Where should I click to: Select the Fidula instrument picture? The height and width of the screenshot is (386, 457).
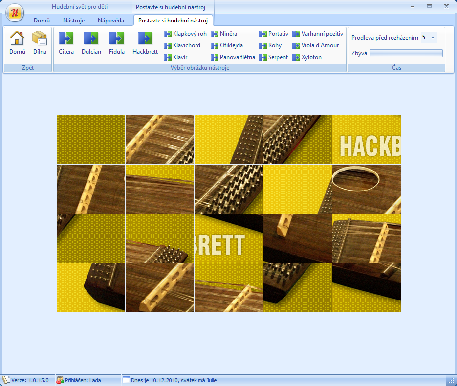[117, 43]
